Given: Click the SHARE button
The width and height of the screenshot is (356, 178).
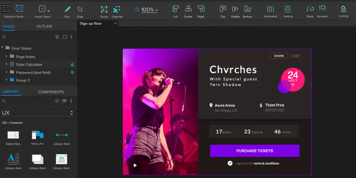Looking at the screenshot, I should (x=279, y=56).
